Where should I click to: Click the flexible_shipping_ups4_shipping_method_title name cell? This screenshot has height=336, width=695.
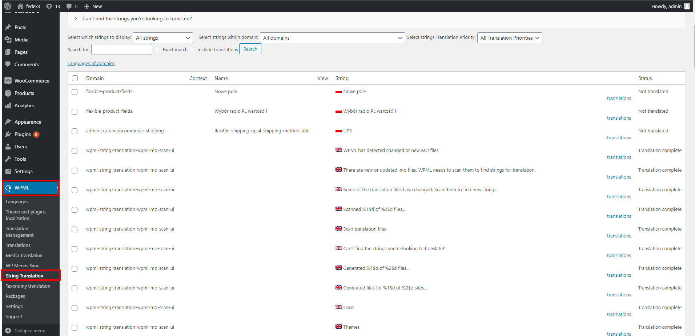[x=262, y=131]
